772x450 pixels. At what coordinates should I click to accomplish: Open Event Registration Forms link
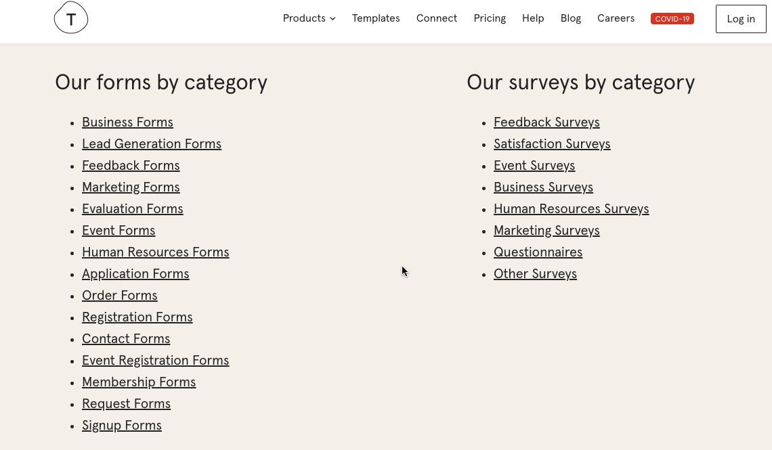pyautogui.click(x=155, y=361)
